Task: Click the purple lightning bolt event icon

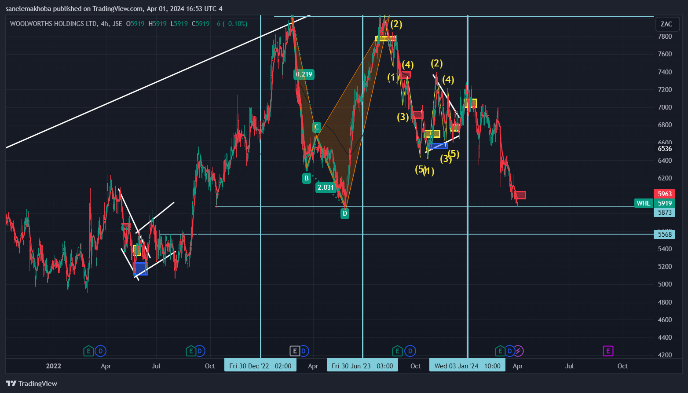Action: tap(518, 351)
